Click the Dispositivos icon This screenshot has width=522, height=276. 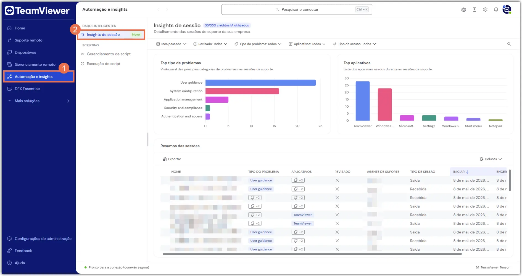tap(9, 52)
